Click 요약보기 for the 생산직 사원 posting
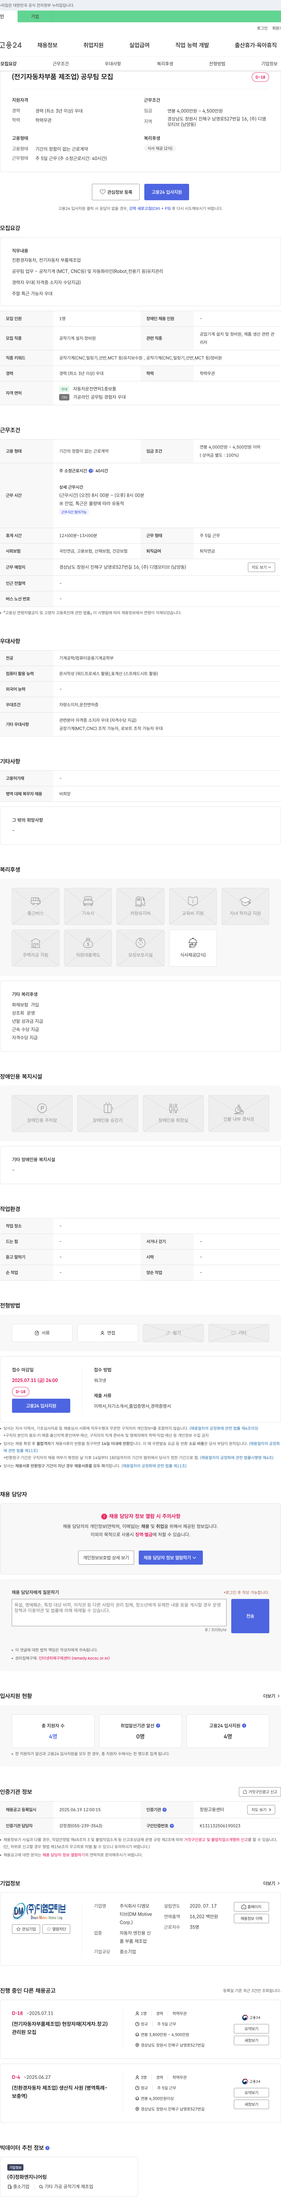281x2197 pixels. tap(251, 2093)
